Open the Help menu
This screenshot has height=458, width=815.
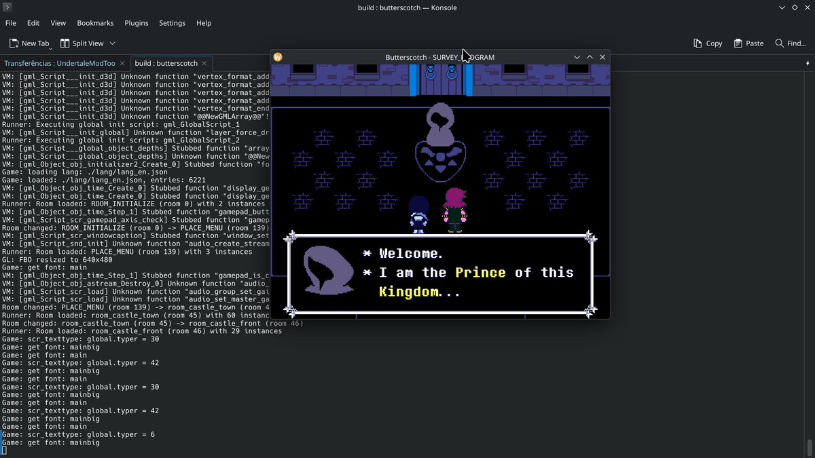tap(204, 22)
